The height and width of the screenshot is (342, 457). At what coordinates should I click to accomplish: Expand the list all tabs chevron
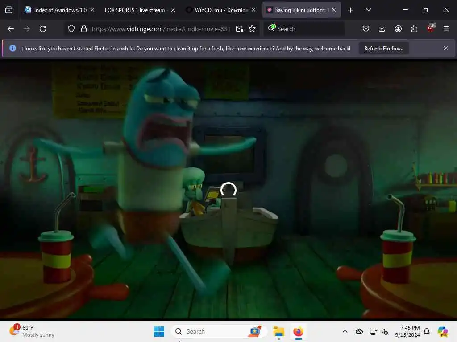click(368, 10)
